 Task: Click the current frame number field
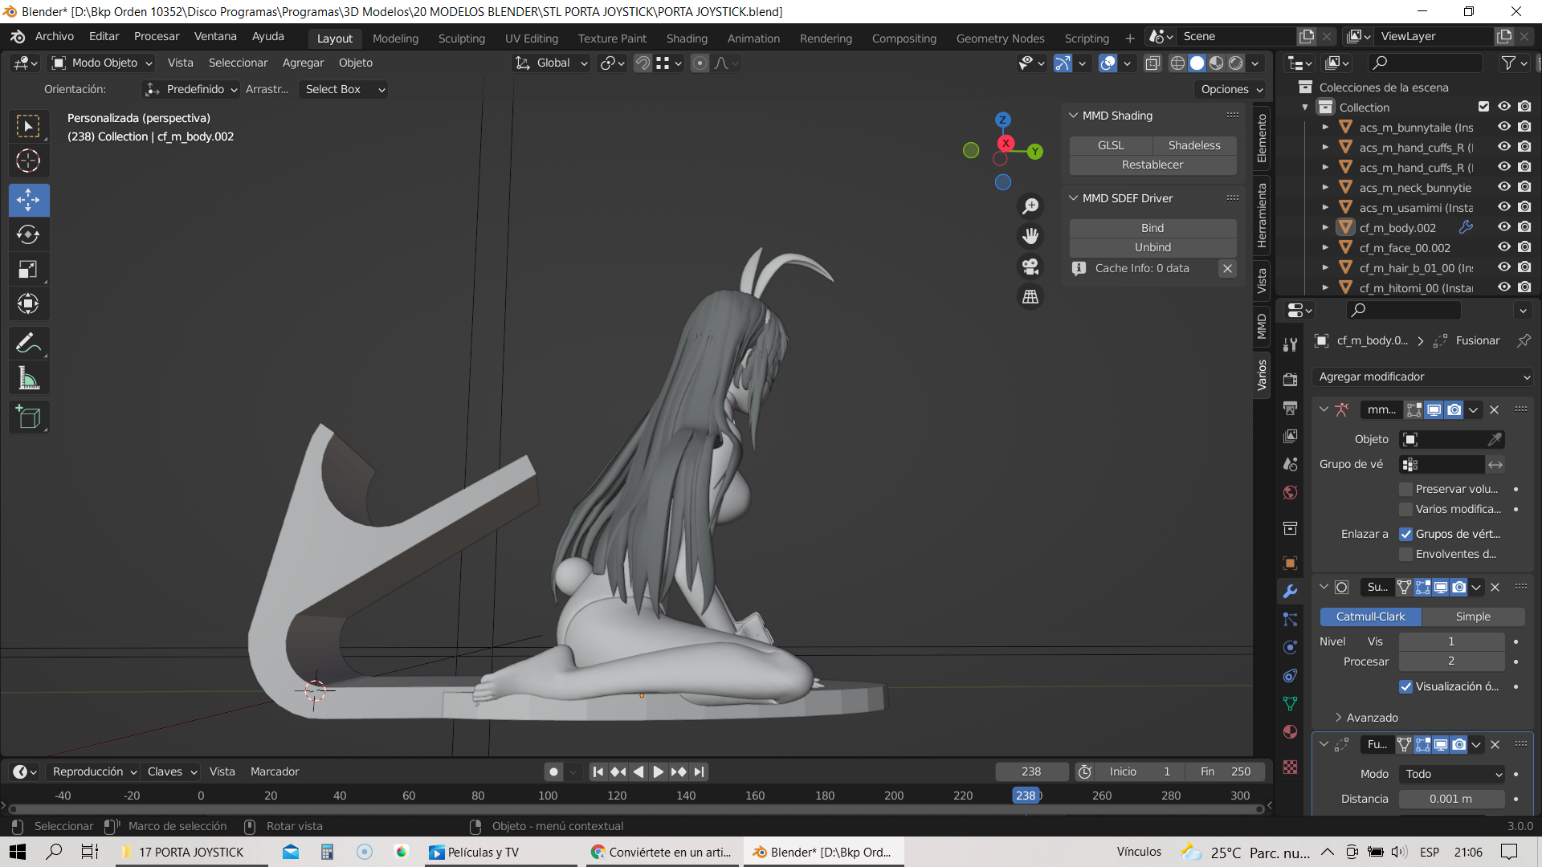click(1031, 771)
